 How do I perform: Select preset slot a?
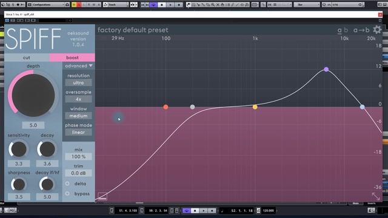pos(339,30)
